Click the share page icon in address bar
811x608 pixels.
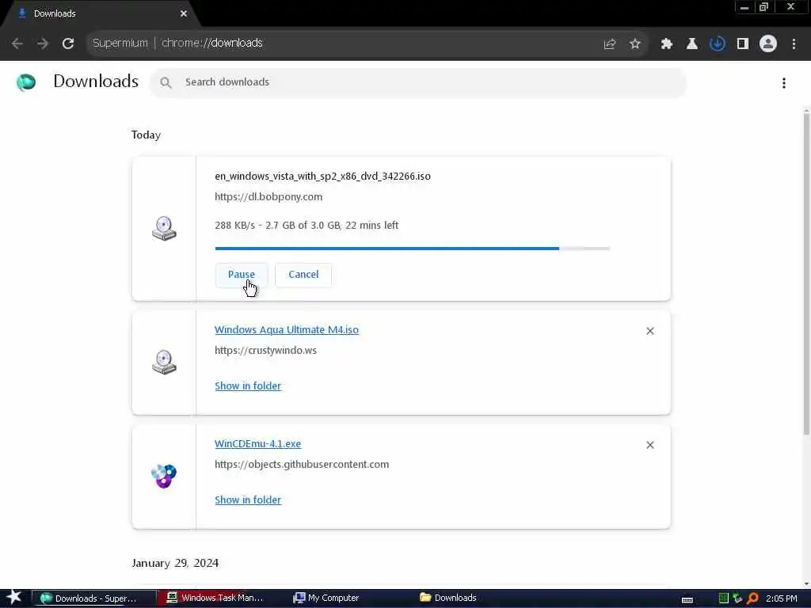pos(610,44)
